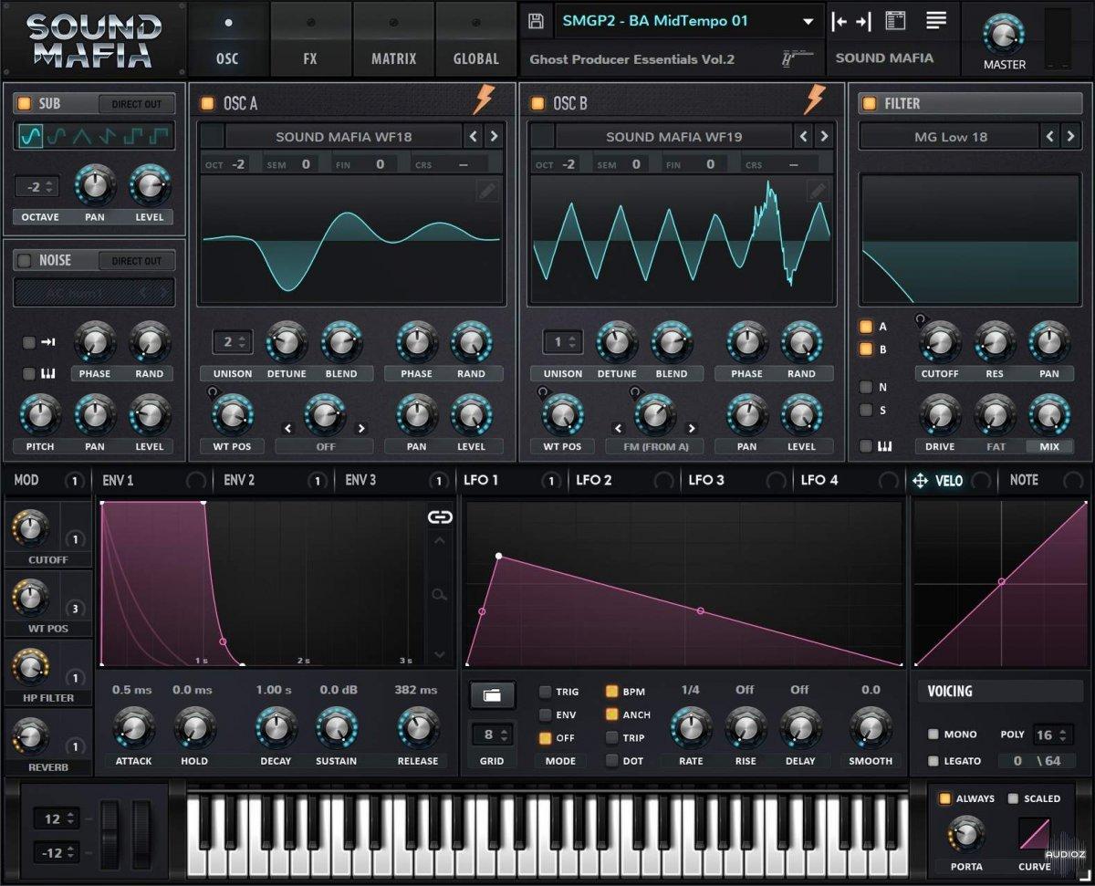This screenshot has width=1095, height=886.
Task: Open the OSC B wavetable pencil editor
Action: 818,190
